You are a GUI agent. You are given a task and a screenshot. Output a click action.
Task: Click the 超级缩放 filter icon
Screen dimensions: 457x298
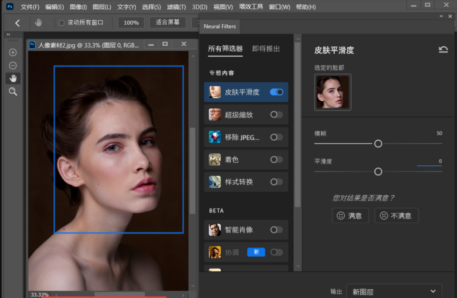point(215,115)
